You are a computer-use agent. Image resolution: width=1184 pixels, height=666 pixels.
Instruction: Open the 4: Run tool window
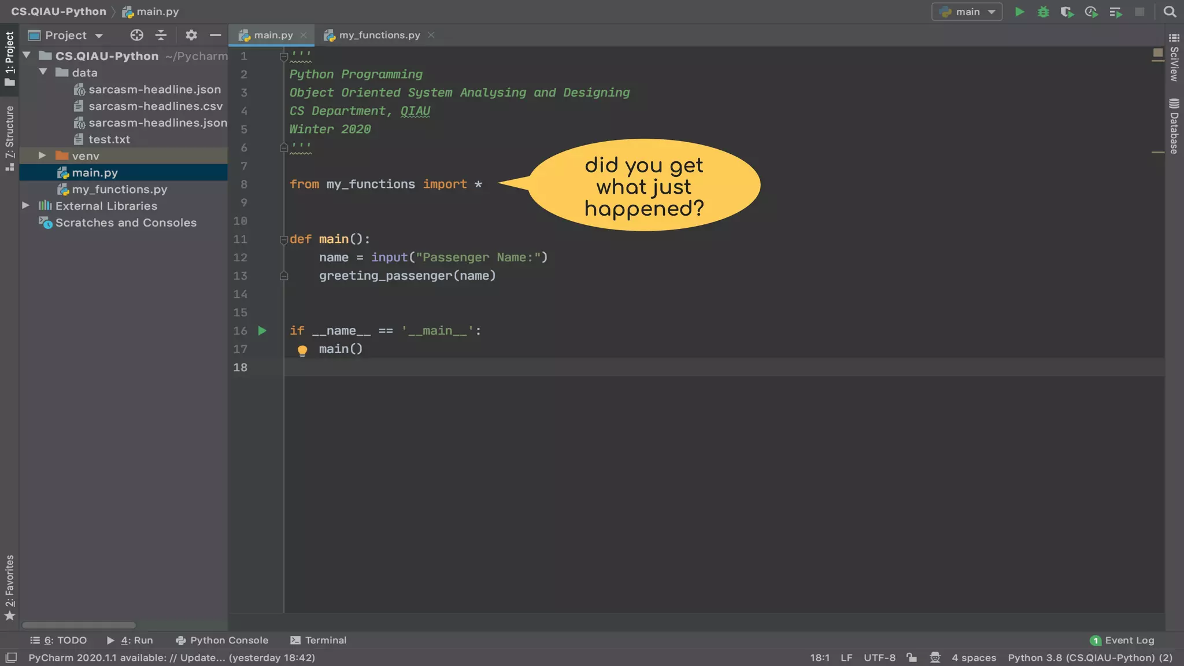[130, 640]
